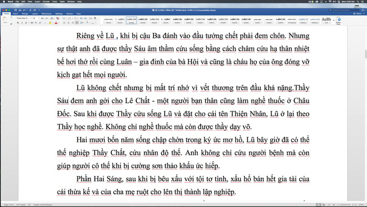Image resolution: width=367 pixels, height=207 pixels.
Task: Click the Clear Formatting icon
Action: pyautogui.click(x=58, y=18)
